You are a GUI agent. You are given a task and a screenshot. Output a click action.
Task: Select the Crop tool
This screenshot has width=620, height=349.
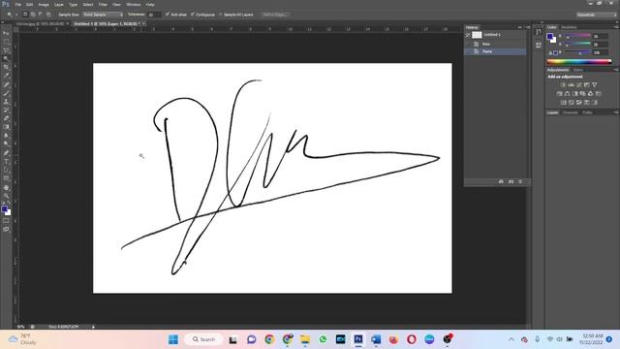point(6,67)
